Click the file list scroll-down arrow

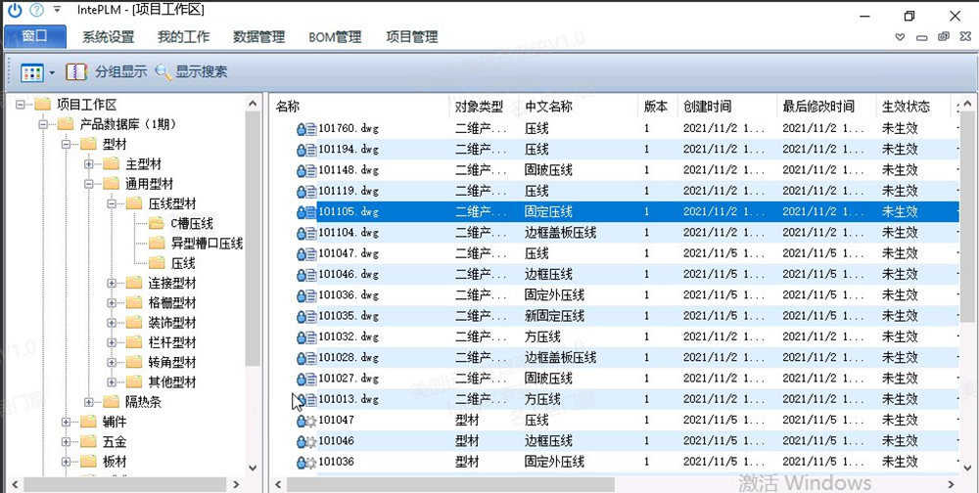tap(968, 468)
